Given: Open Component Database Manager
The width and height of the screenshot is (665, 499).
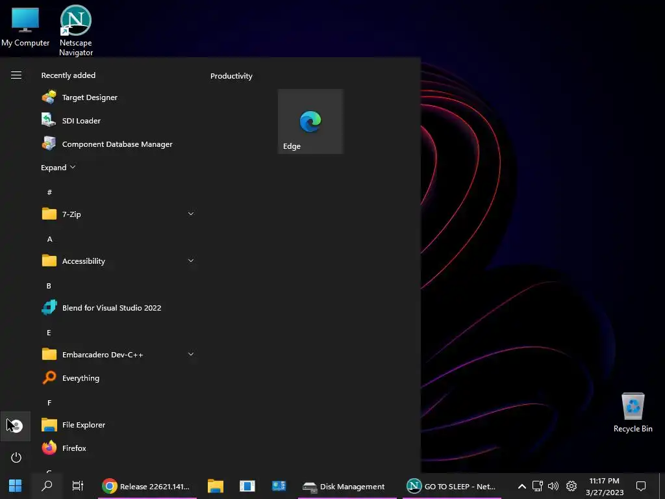Looking at the screenshot, I should coord(119,144).
